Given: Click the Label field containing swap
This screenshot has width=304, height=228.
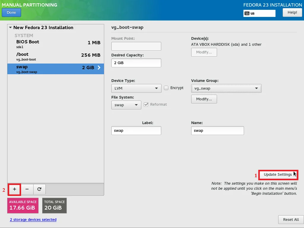Looking at the screenshot, I should [x=136, y=131].
